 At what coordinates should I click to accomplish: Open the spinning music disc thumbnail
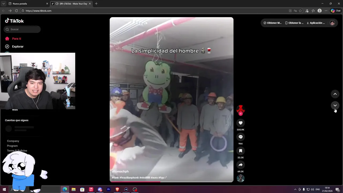[240, 178]
